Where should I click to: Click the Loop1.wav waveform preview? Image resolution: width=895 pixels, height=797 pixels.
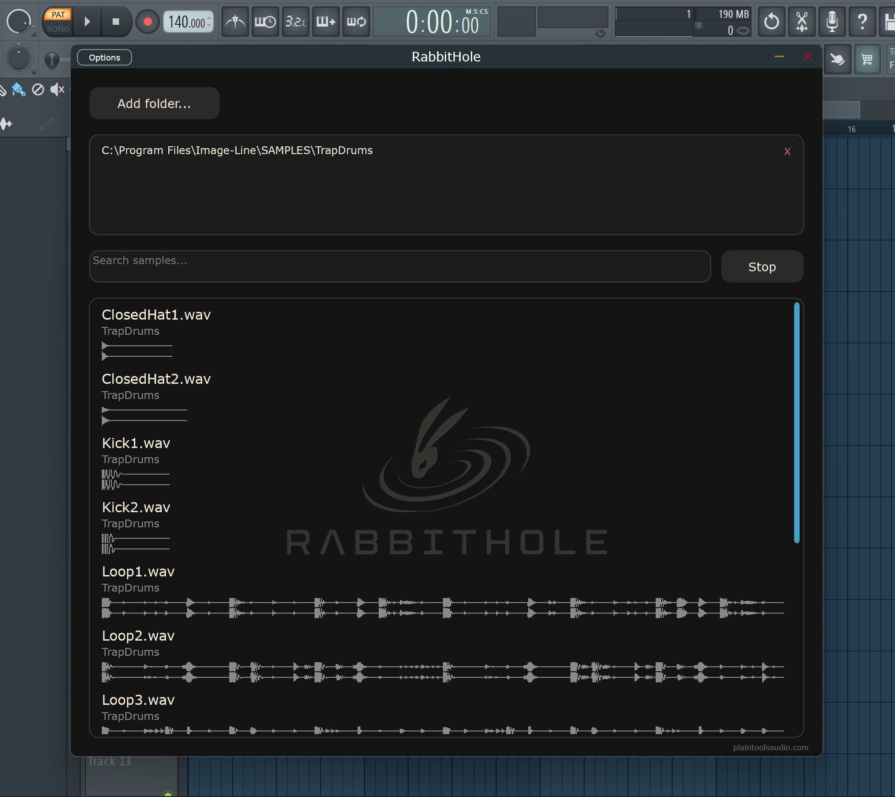pyautogui.click(x=443, y=608)
